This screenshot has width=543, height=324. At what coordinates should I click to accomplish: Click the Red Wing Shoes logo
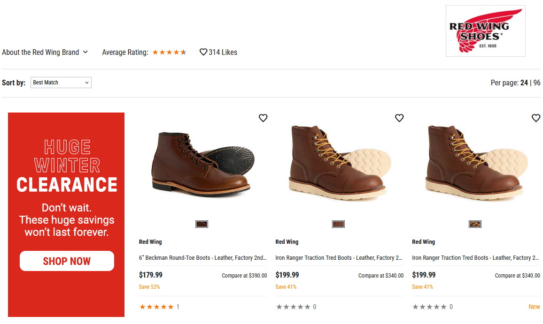[485, 31]
